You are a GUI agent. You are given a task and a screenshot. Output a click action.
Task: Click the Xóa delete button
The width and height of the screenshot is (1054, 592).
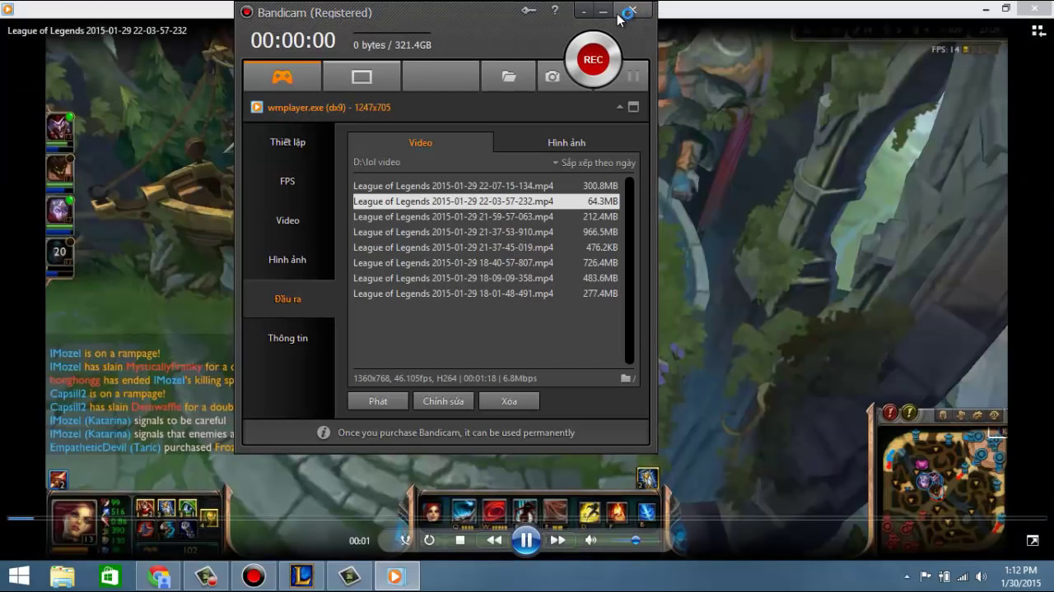click(509, 401)
